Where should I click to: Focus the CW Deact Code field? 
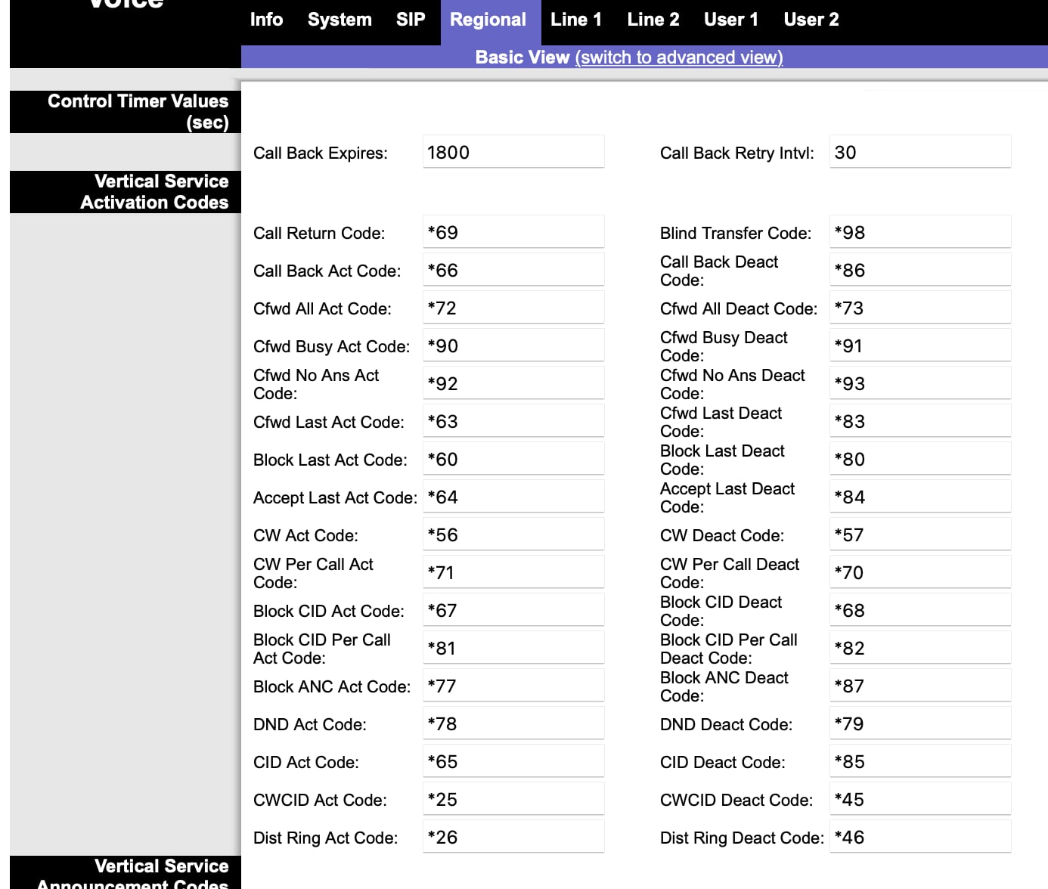[x=920, y=534]
